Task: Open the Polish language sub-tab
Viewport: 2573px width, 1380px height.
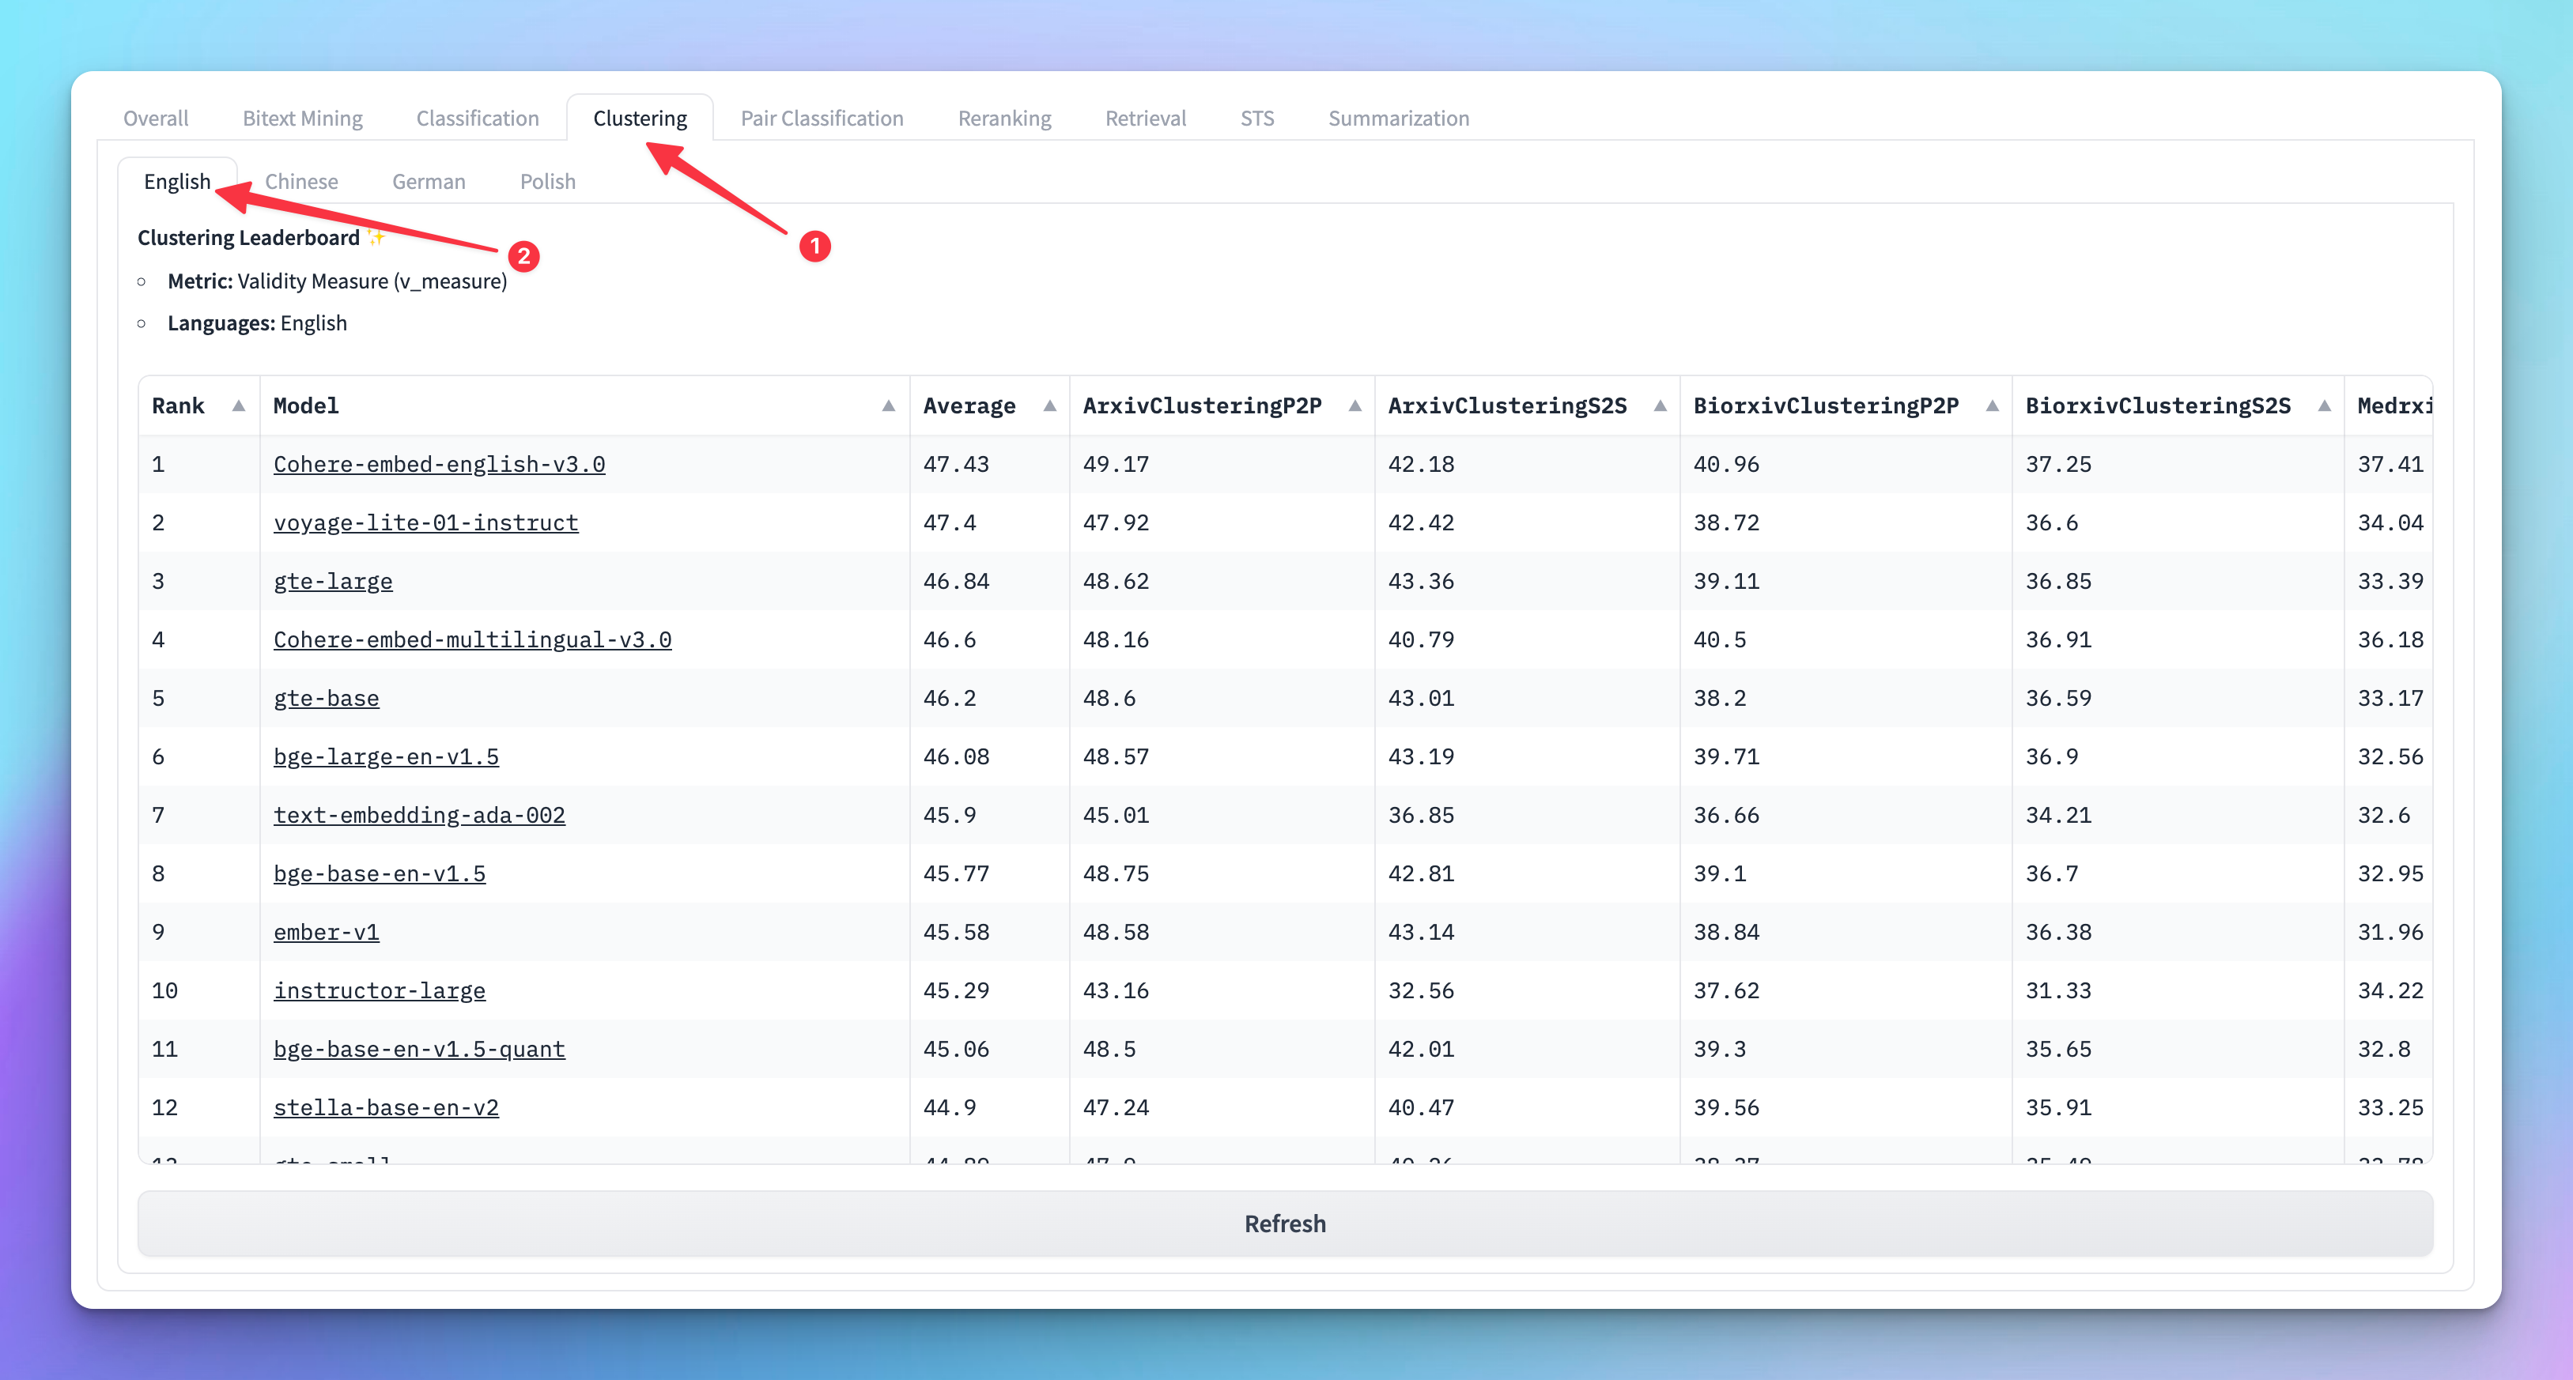Action: pyautogui.click(x=547, y=182)
